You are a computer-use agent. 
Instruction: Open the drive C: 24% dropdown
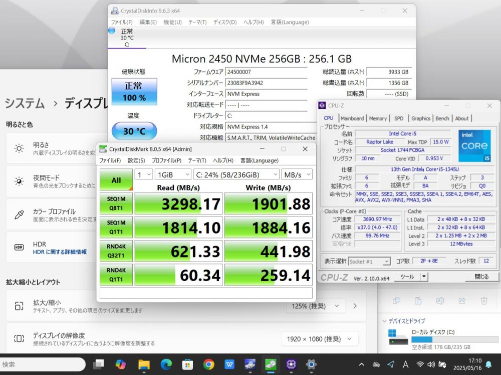[236, 174]
